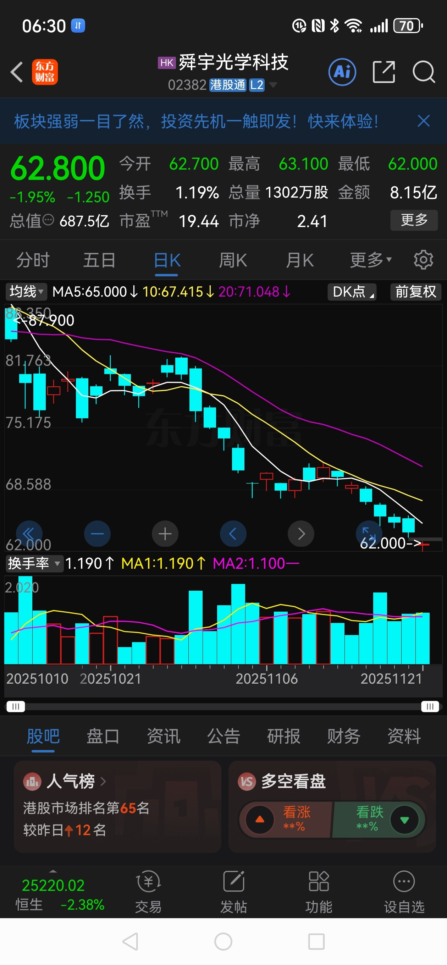Switch to 分时 tab
447x965 pixels.
point(33,260)
